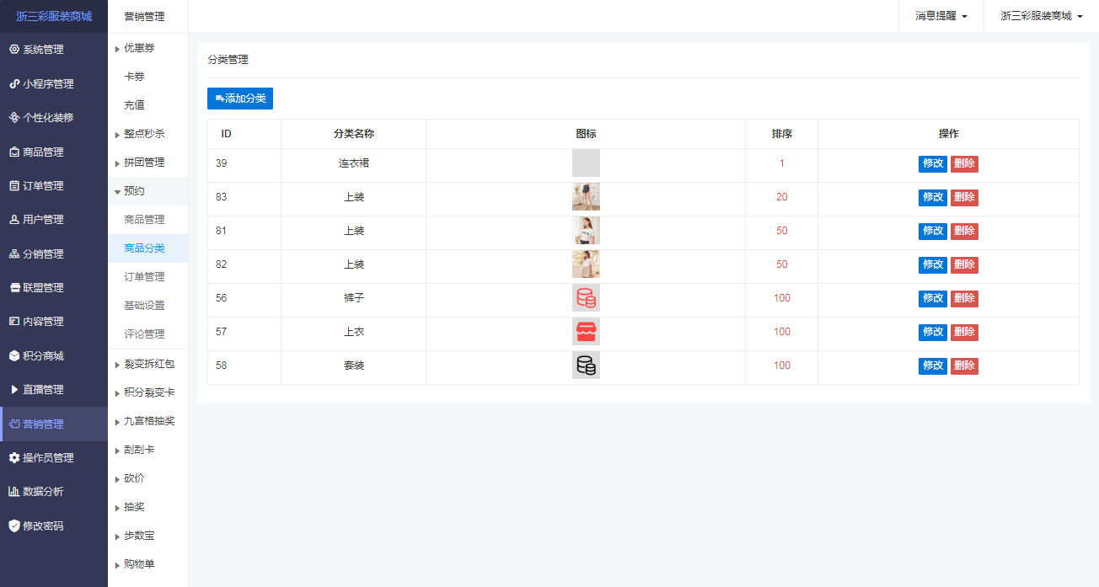The image size is (1099, 587).
Task: Click 删除 for ID 82 row
Action: (x=964, y=264)
